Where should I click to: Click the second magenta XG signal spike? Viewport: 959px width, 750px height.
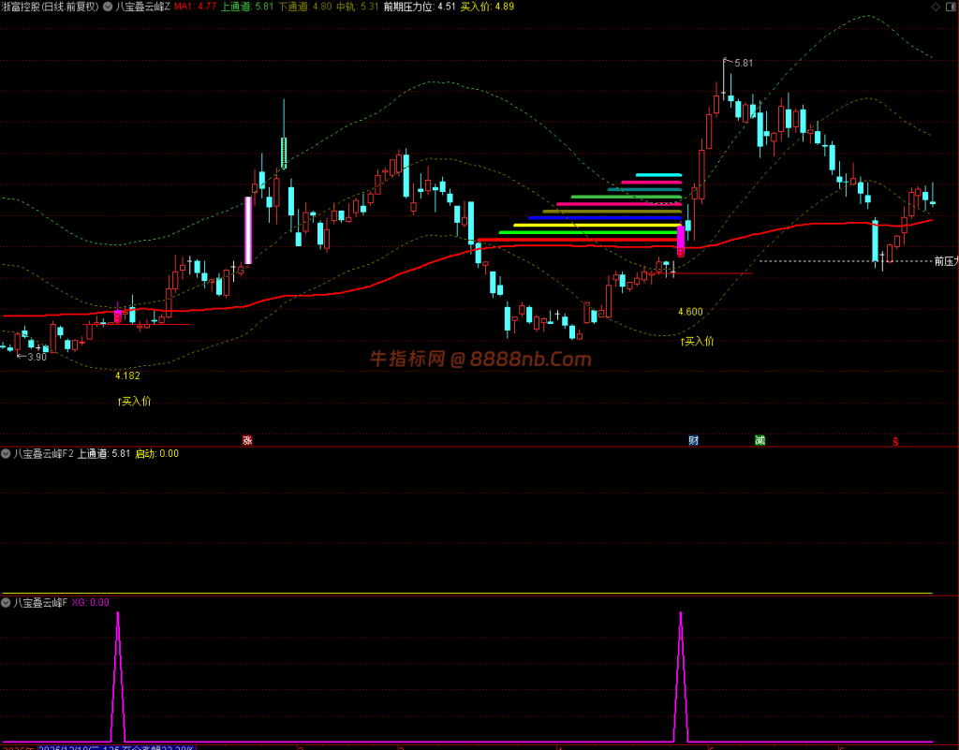[681, 675]
